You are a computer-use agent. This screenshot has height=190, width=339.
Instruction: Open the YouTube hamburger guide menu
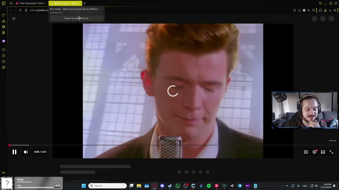pos(14,18)
